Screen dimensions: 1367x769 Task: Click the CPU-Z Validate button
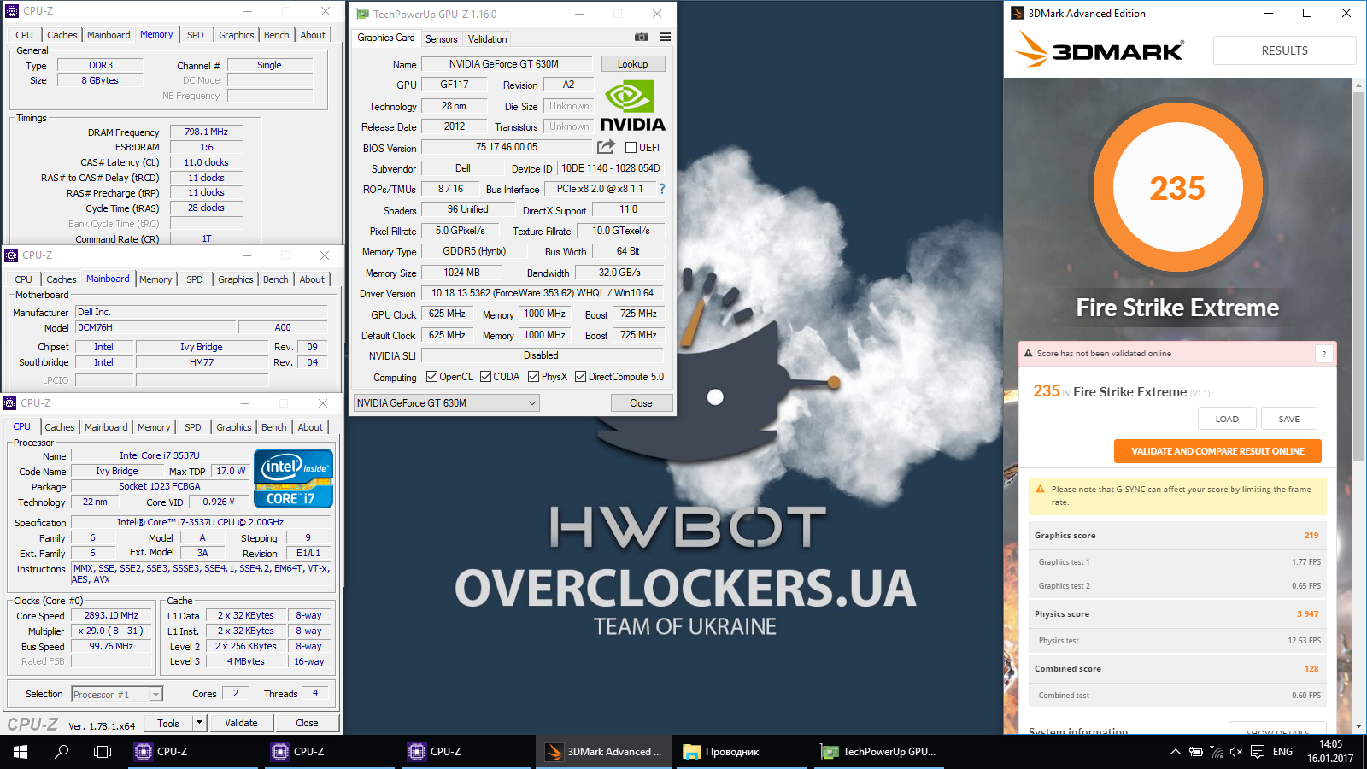(x=241, y=723)
